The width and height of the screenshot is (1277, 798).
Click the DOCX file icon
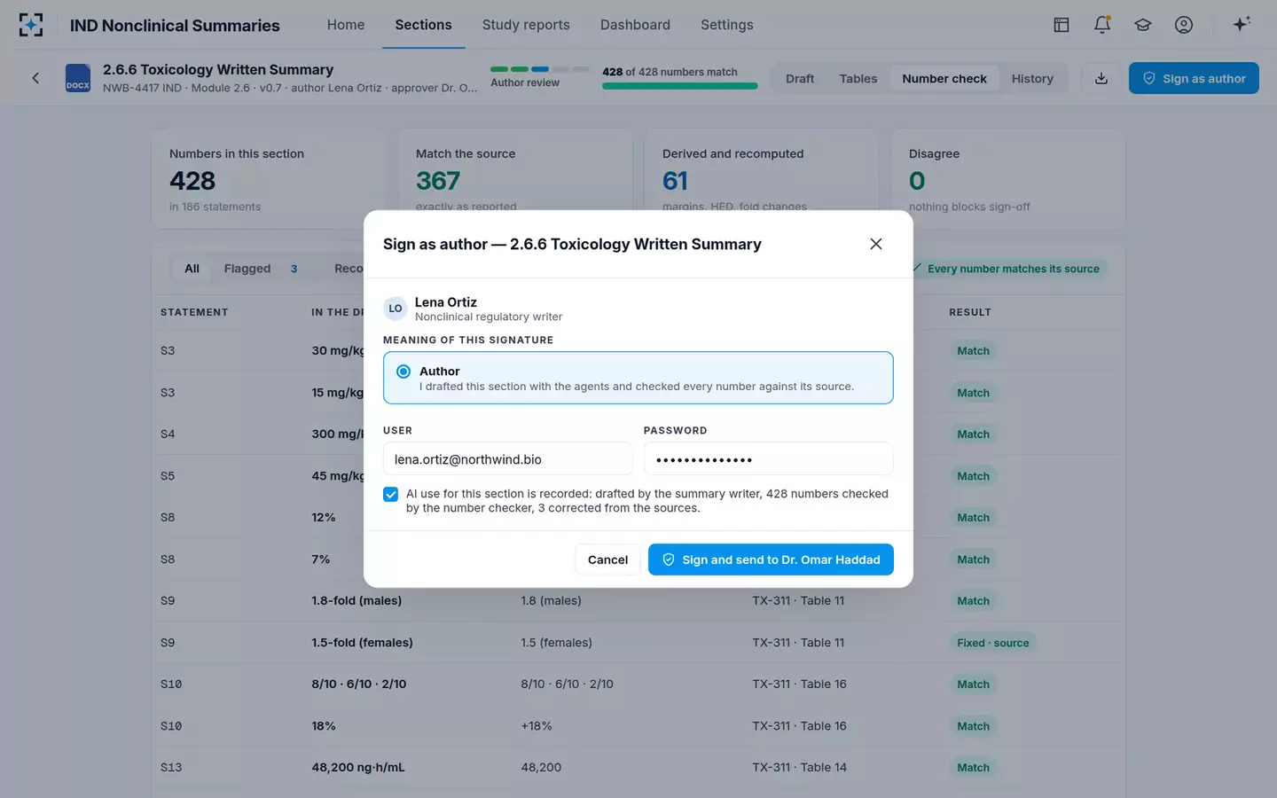pyautogui.click(x=78, y=78)
